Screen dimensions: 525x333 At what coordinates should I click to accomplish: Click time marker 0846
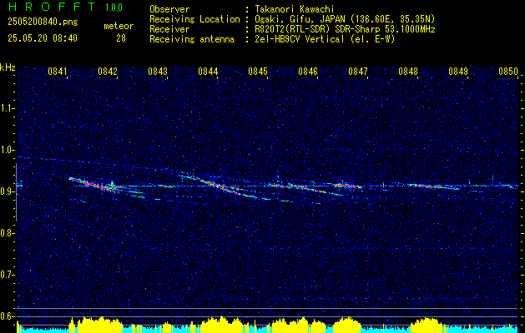[308, 72]
